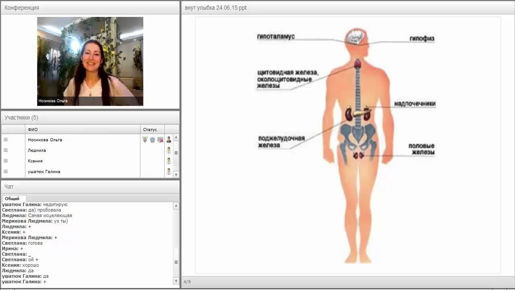Click the slide counter 4/9
This screenshot has width=515, height=290.
tap(187, 282)
